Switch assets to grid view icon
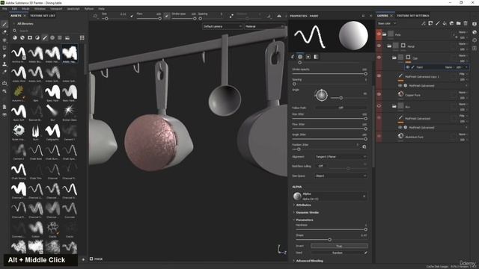Screen dimensions: 479x269 82,38
